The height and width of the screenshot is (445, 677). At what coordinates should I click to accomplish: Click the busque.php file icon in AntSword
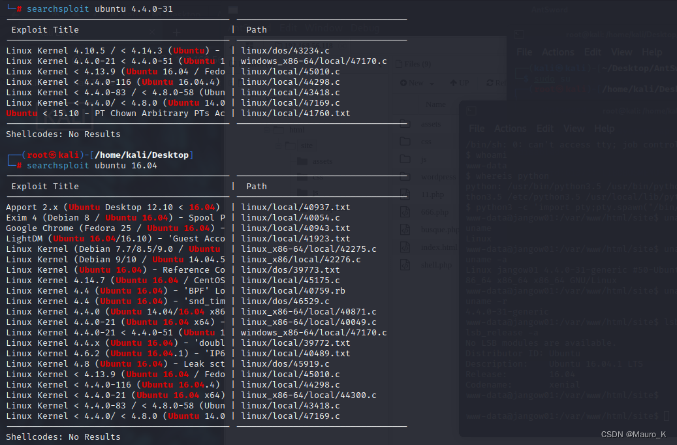pos(405,230)
